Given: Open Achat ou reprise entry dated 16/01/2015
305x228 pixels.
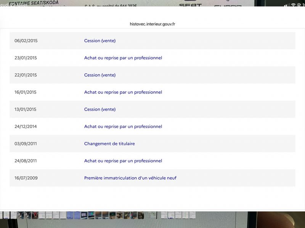Looking at the screenshot, I should pyautogui.click(x=123, y=92).
